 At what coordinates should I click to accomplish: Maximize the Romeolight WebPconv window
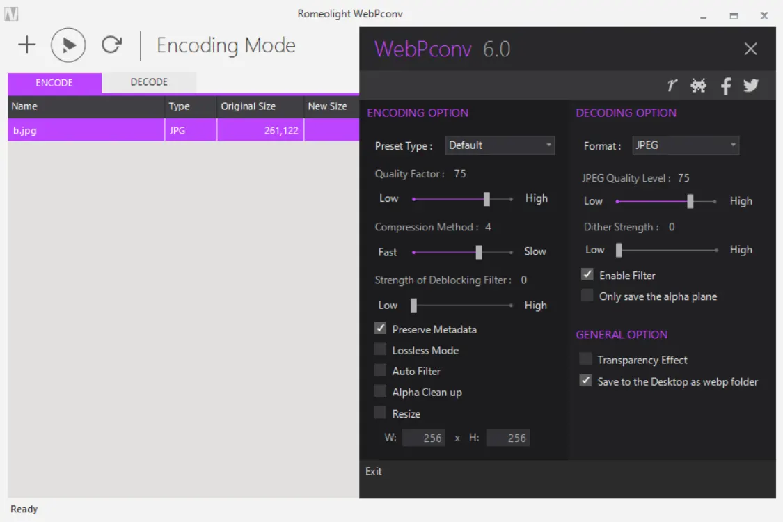[x=734, y=16]
